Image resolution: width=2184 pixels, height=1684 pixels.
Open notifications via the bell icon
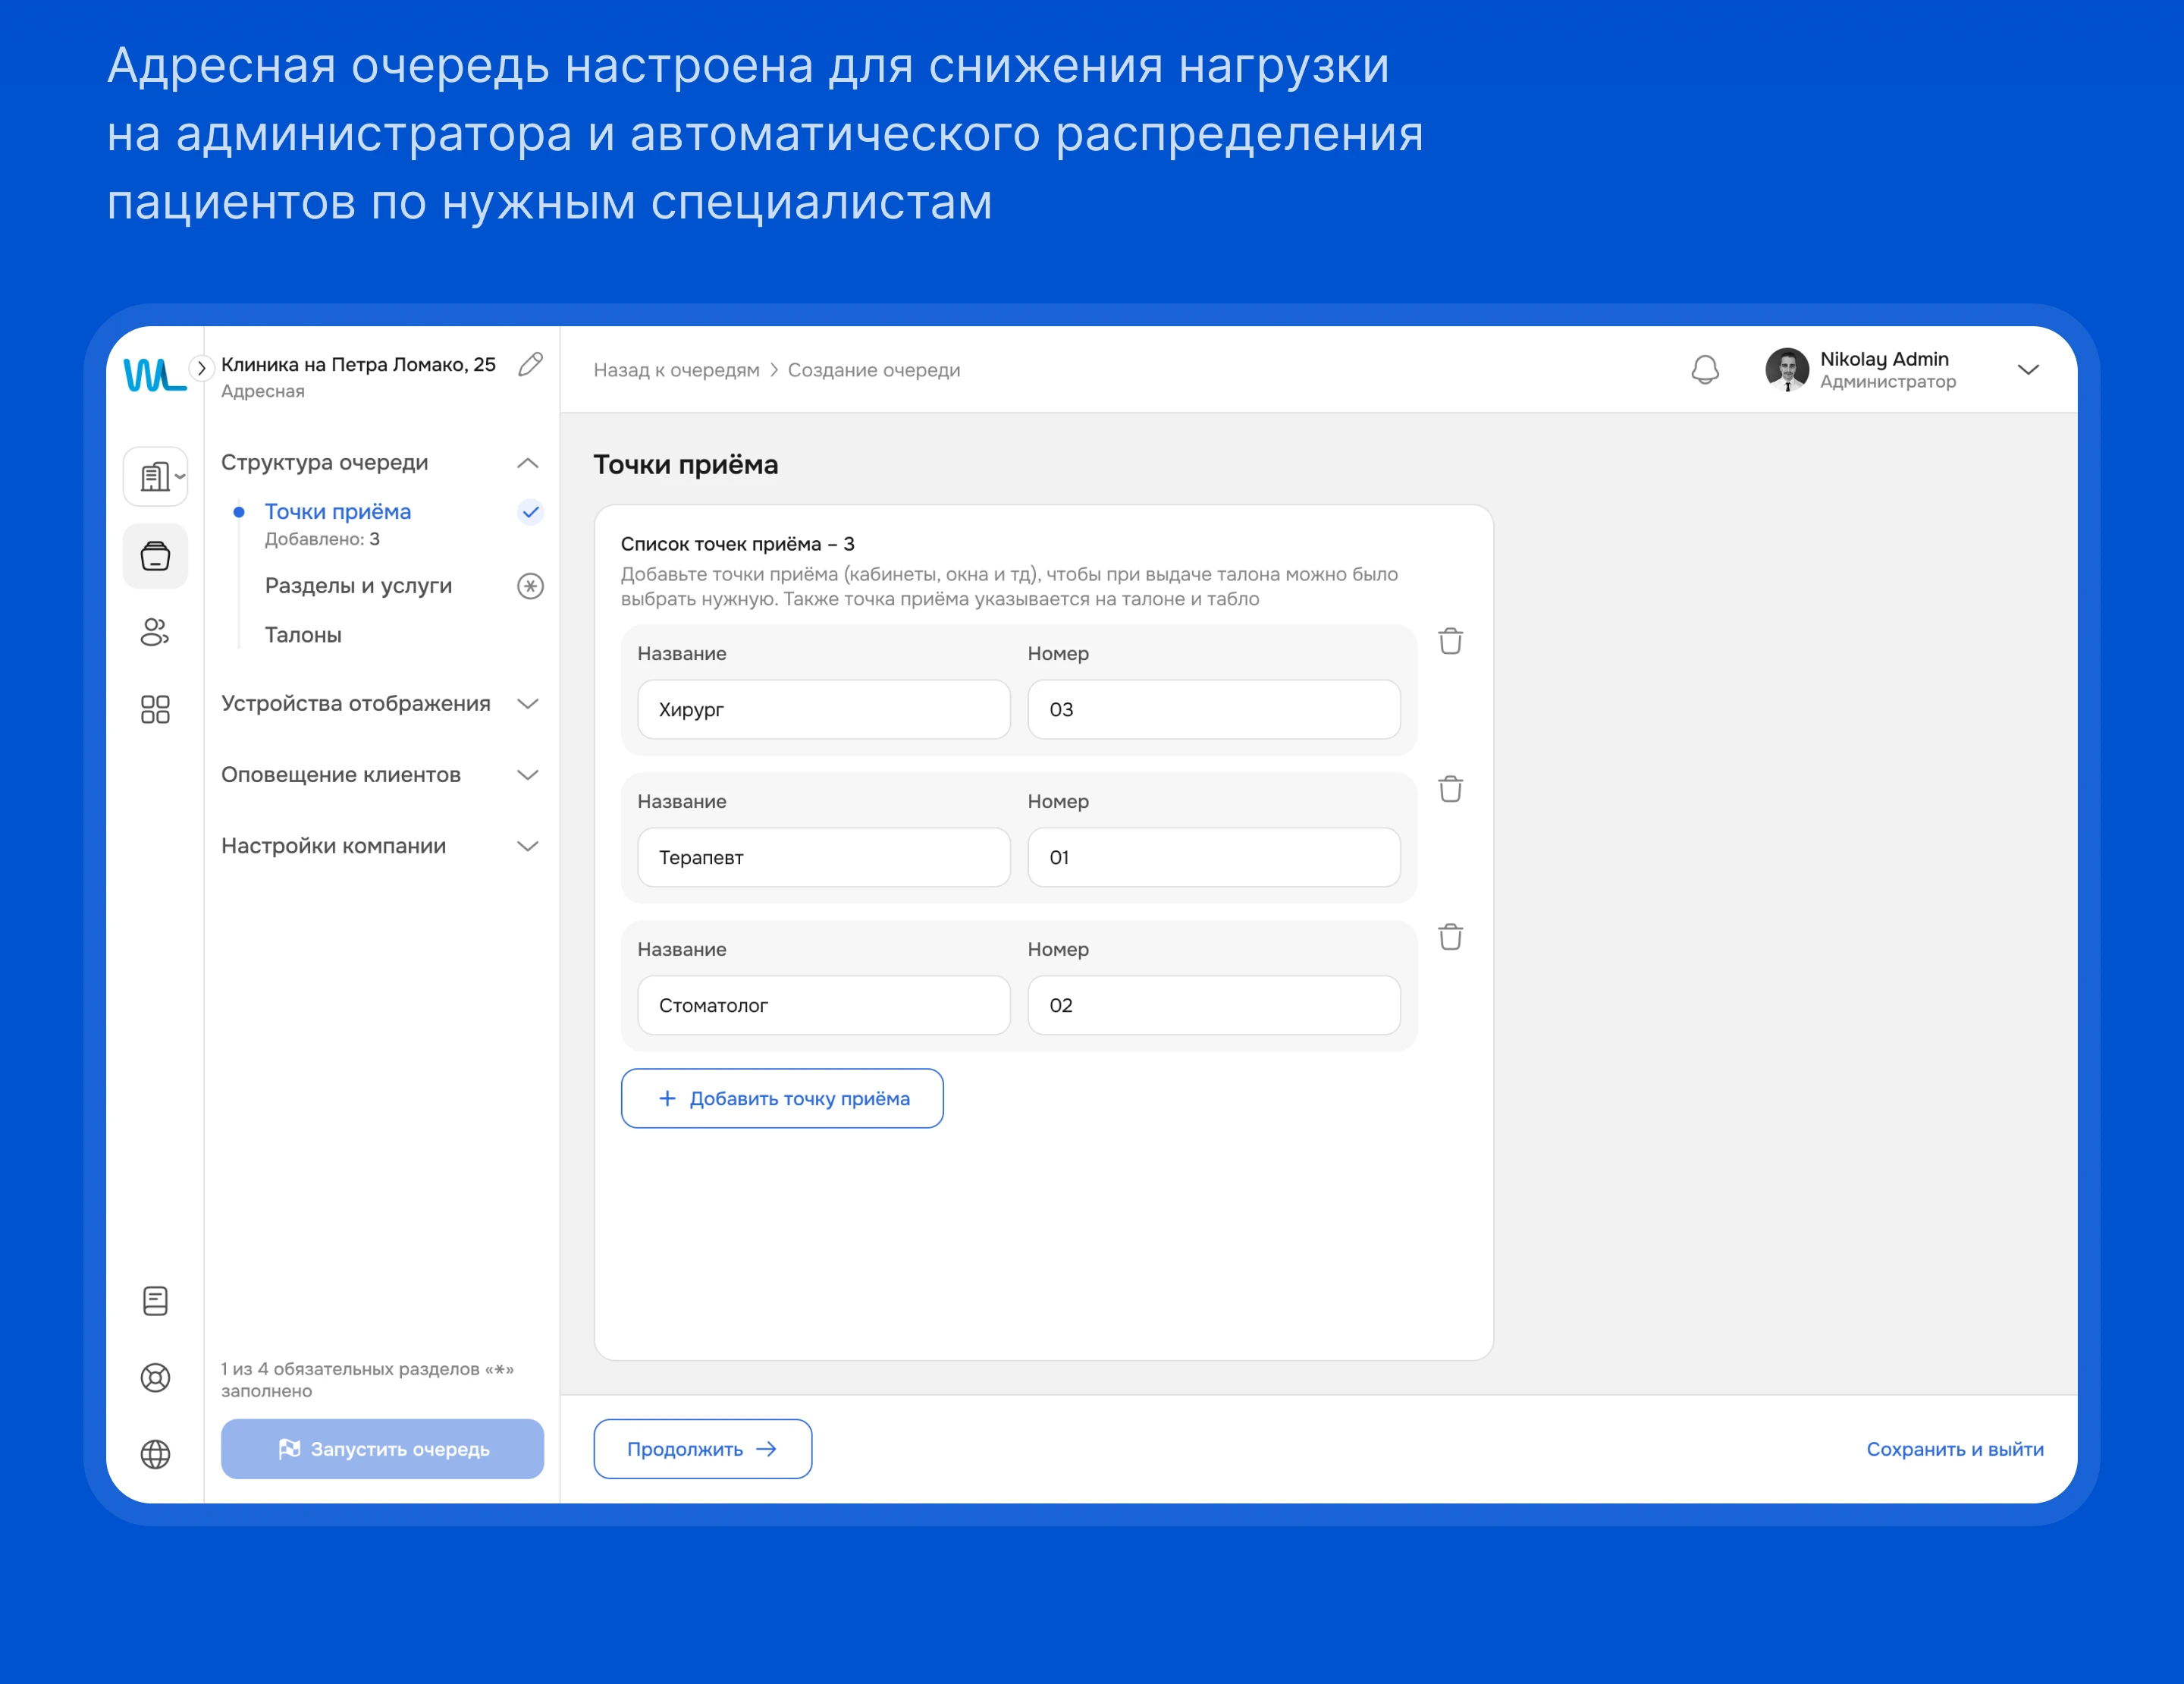pyautogui.click(x=1705, y=369)
